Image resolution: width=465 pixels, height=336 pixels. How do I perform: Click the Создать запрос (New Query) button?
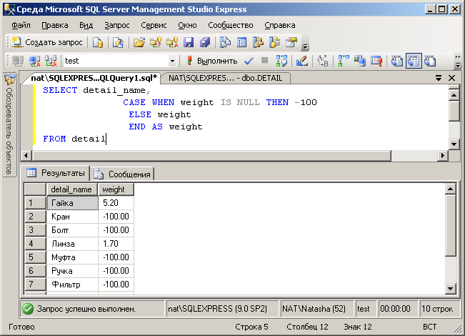pyautogui.click(x=47, y=42)
